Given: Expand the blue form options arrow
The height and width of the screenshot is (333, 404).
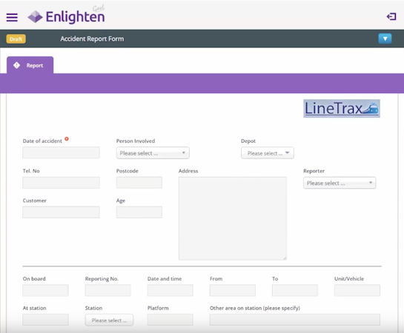Looking at the screenshot, I should coord(385,38).
